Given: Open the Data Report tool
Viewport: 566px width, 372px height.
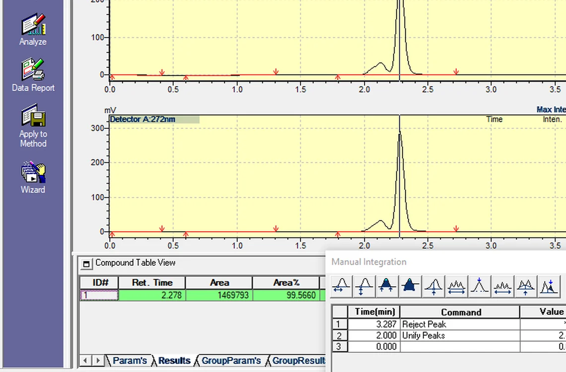Looking at the screenshot, I should (x=33, y=75).
